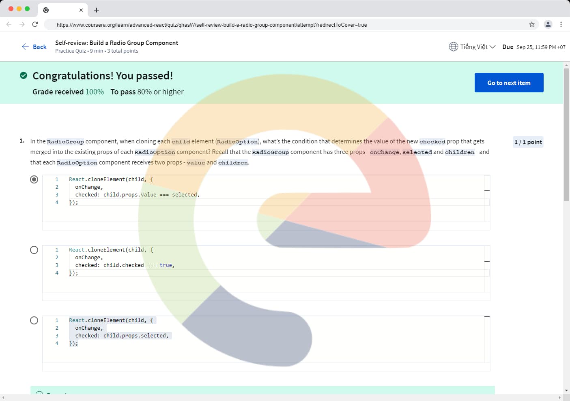Click the scrollbar up arrow
Screen dimensions: 570x401
[x=566, y=65]
